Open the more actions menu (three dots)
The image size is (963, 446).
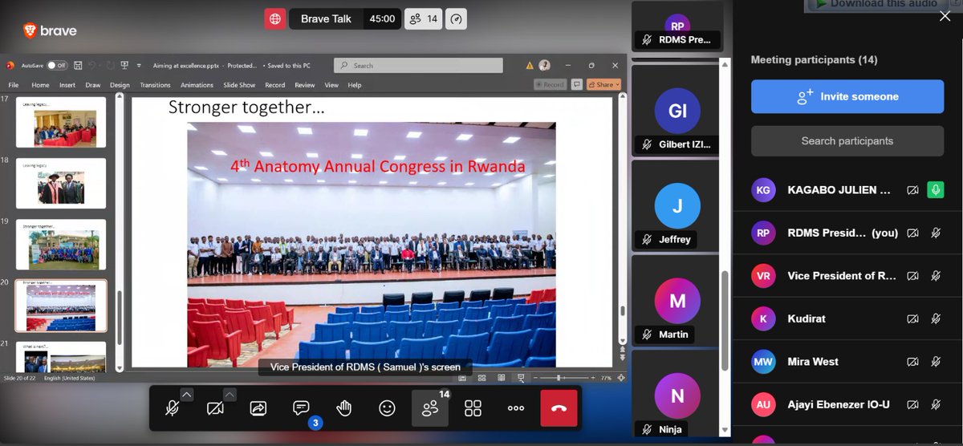coord(516,408)
